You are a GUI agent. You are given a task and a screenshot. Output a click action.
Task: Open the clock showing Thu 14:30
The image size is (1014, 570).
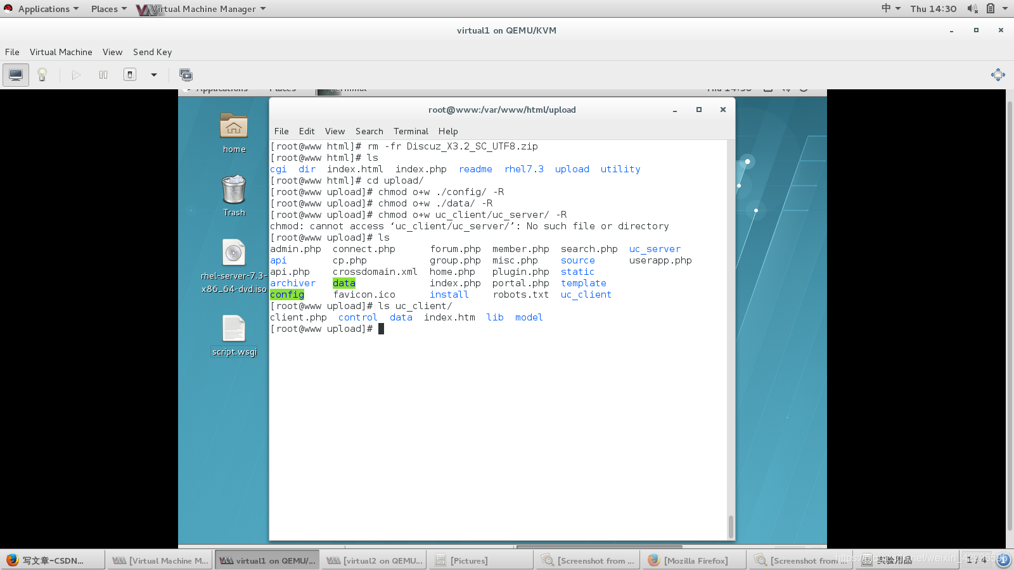pyautogui.click(x=933, y=9)
